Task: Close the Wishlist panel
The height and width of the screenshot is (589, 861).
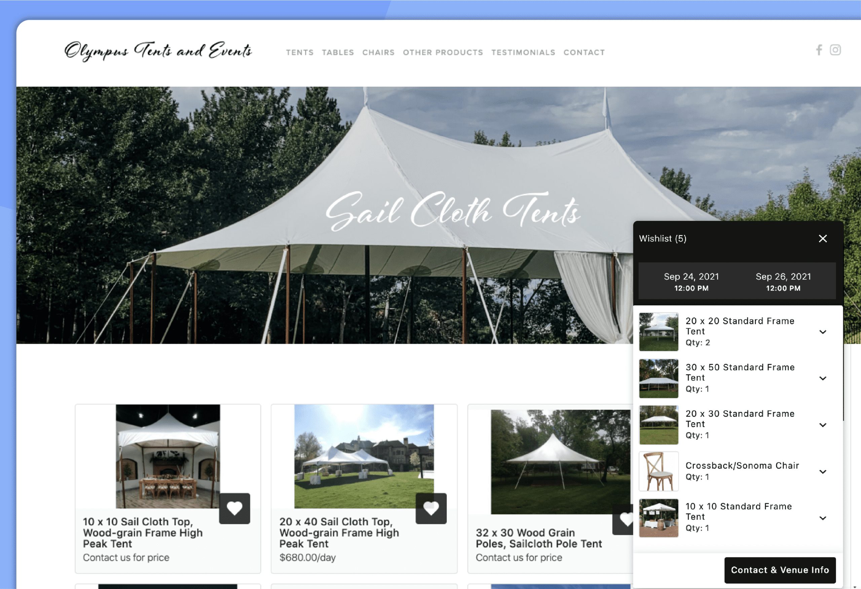Action: [x=823, y=239]
